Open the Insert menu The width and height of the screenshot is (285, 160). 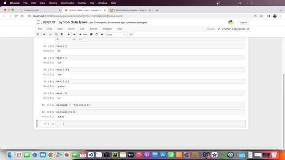tap(71, 29)
